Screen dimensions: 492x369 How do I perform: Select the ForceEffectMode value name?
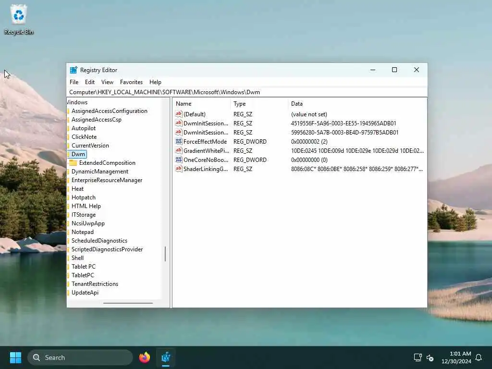(205, 142)
